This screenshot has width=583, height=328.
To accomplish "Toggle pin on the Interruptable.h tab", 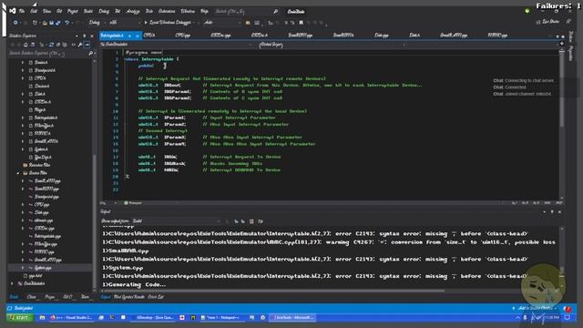I will (x=129, y=36).
